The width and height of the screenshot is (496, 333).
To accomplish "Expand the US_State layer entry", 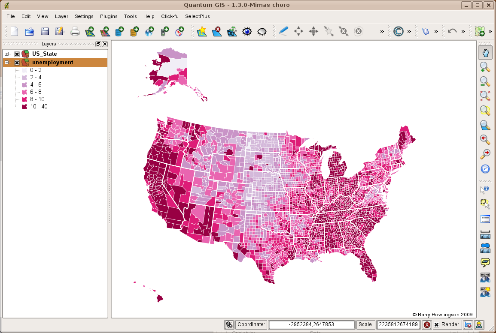I will [x=7, y=54].
